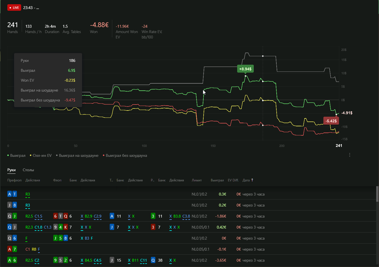Click the sort arrow next to Дата
379x267 pixels.
[x=252, y=180]
